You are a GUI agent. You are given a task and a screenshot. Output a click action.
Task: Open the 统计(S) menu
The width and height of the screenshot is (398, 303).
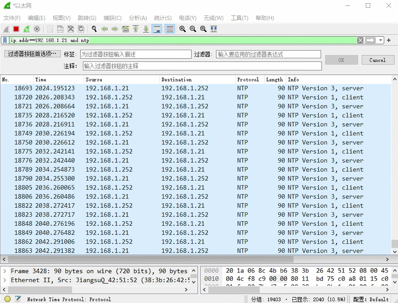(x=163, y=18)
